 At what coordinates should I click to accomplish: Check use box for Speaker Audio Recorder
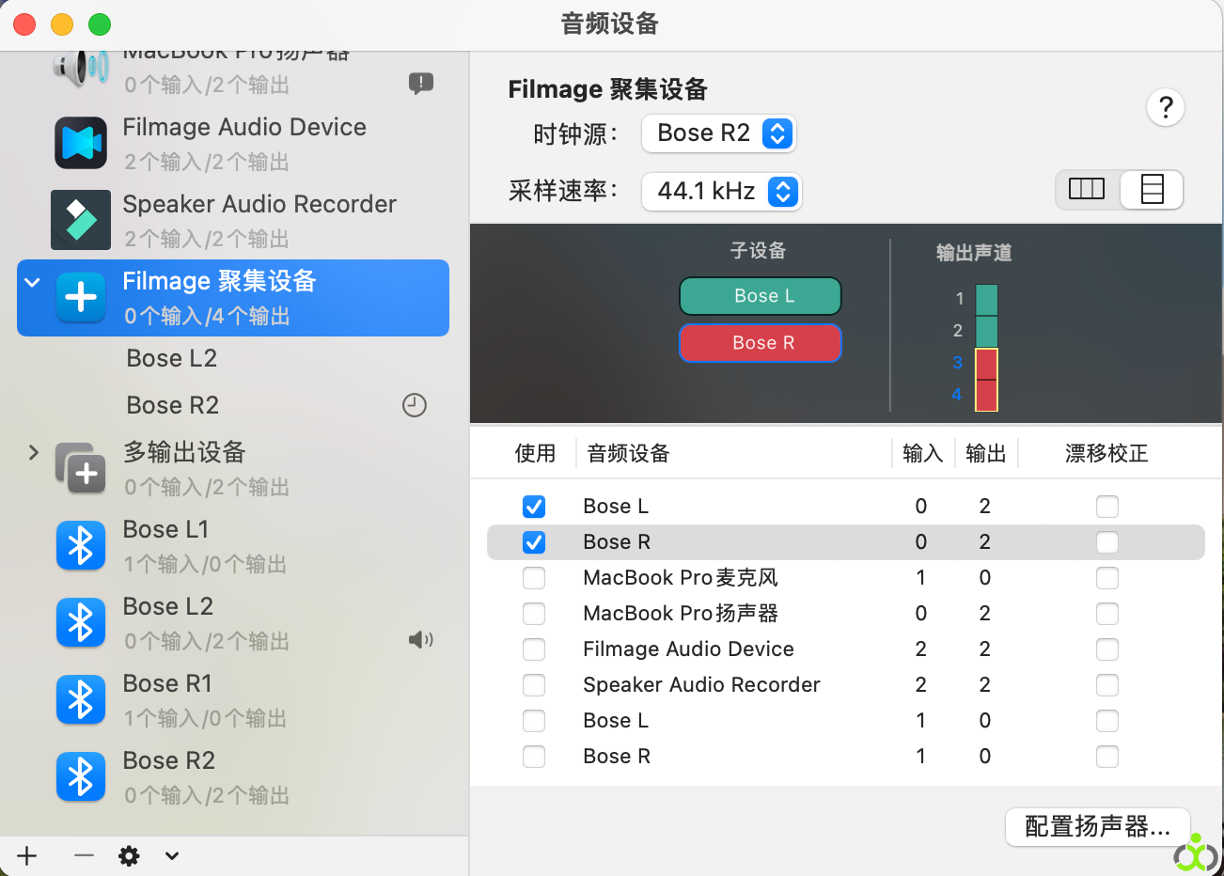coord(534,685)
